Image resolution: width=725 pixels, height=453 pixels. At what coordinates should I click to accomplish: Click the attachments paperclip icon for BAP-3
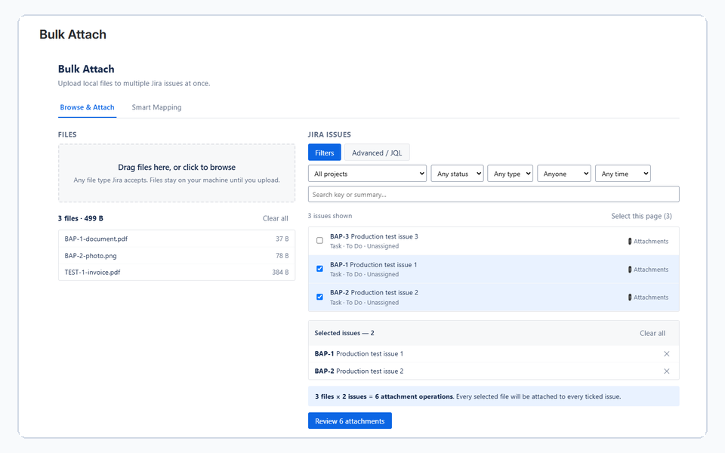click(x=630, y=242)
